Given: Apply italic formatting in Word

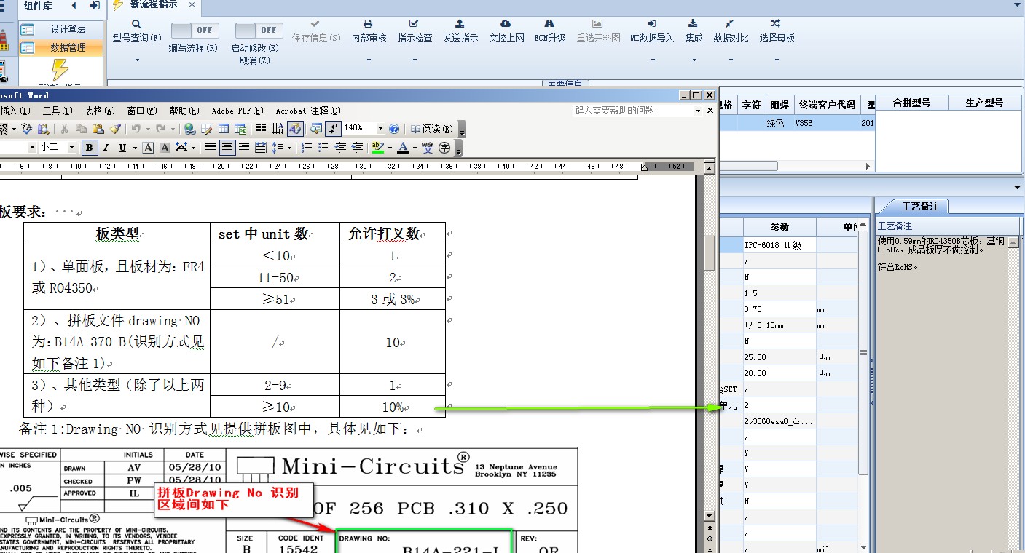Looking at the screenshot, I should [x=106, y=148].
